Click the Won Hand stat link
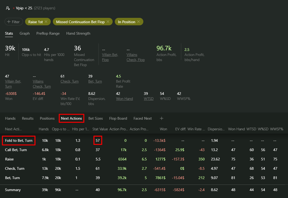Image resolution: width=288 pixels, height=198 pixels. coord(124,99)
